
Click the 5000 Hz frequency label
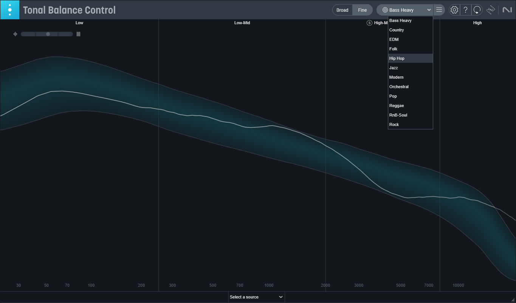[401, 285]
